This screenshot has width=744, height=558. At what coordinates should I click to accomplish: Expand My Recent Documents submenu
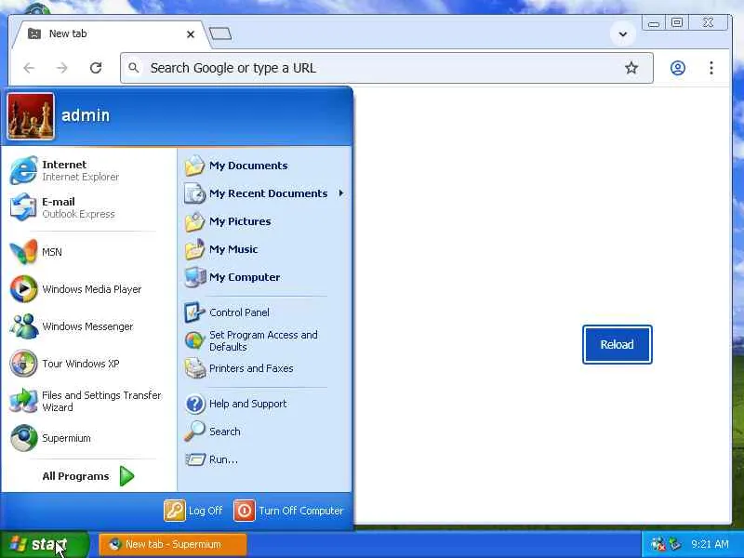(x=265, y=193)
